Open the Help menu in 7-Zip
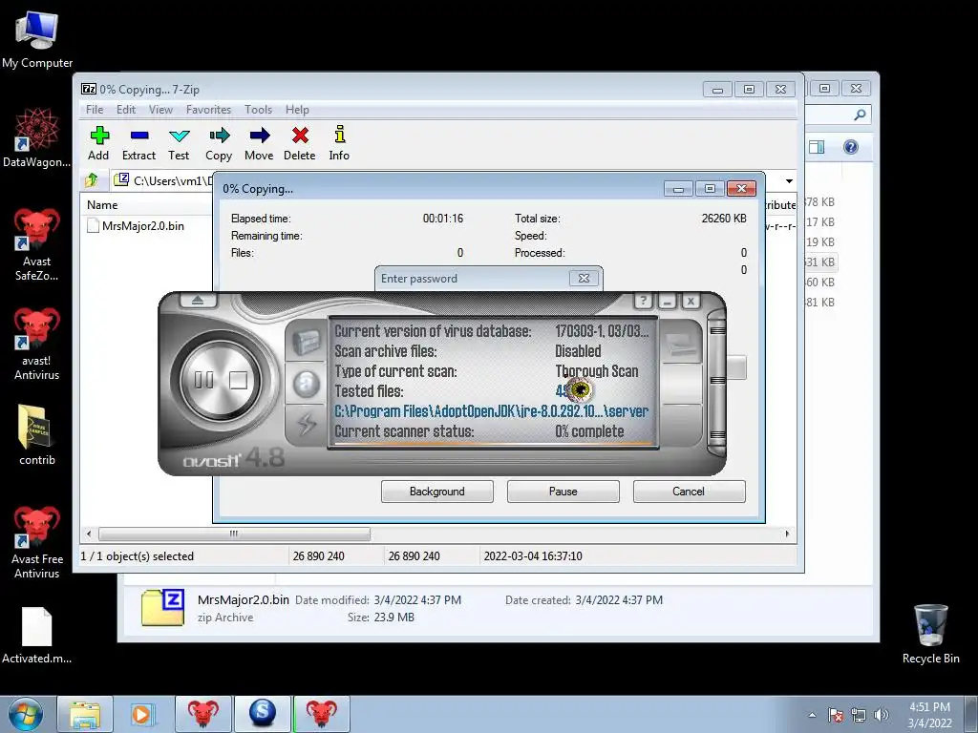 click(297, 110)
